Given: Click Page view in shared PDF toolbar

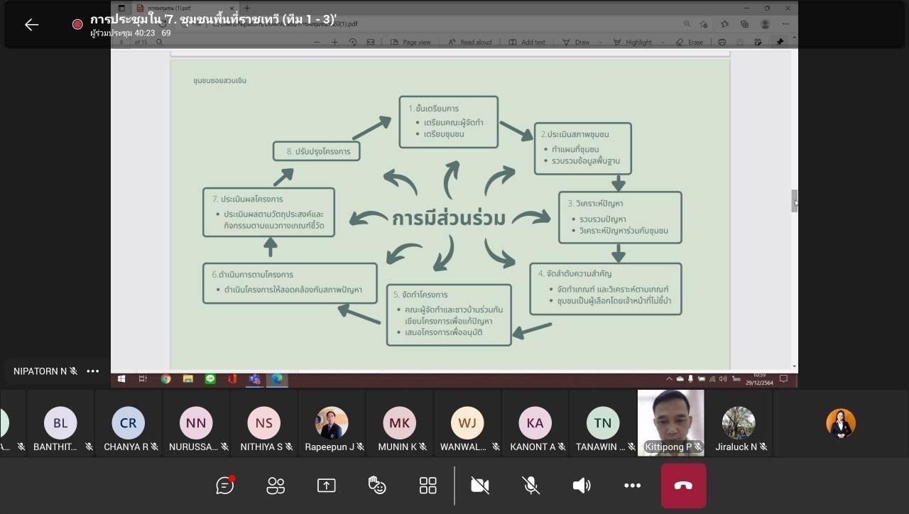Looking at the screenshot, I should coord(410,42).
